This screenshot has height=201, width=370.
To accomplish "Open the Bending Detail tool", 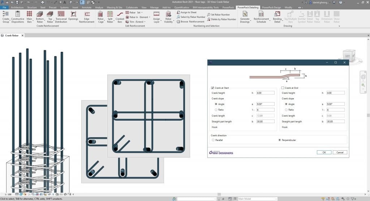I will pyautogui.click(x=277, y=17).
